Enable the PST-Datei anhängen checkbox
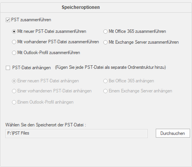 pyautogui.click(x=8, y=68)
